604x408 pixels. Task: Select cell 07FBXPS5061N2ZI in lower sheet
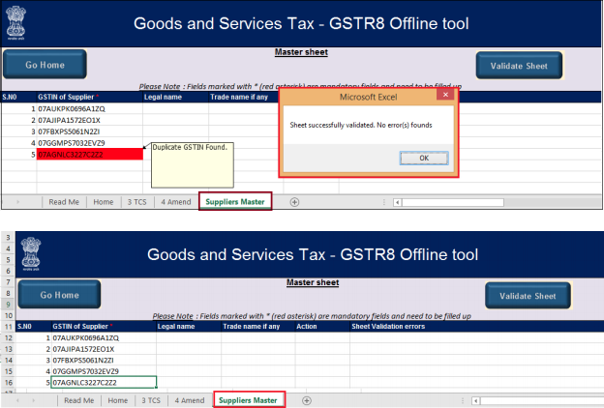[104, 361]
